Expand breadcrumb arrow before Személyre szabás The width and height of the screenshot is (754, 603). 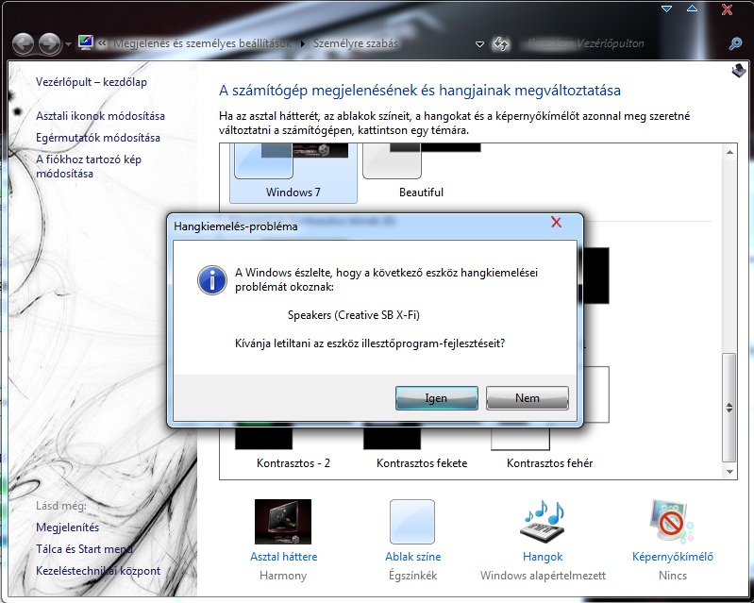click(303, 43)
